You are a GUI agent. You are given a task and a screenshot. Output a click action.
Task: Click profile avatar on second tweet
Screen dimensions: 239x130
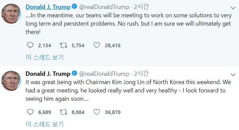coord(11,81)
